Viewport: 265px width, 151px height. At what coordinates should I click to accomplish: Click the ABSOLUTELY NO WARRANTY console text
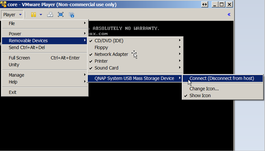126,28
